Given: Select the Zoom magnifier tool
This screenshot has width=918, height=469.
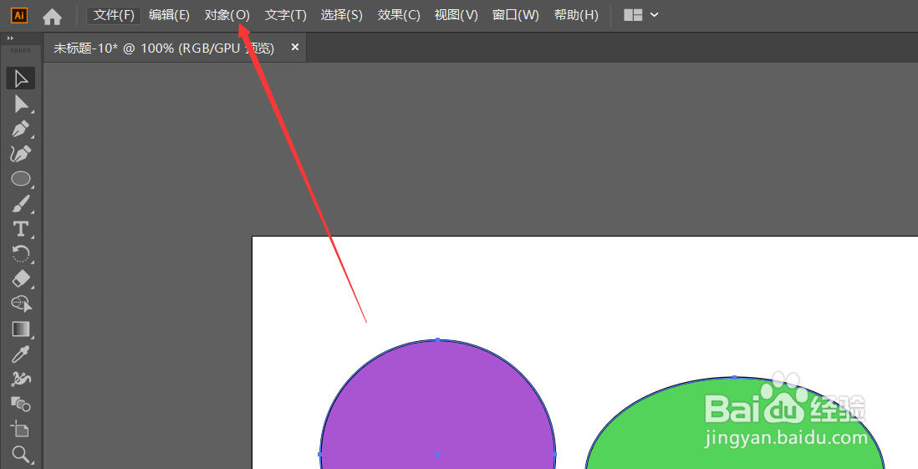Looking at the screenshot, I should point(21,454).
